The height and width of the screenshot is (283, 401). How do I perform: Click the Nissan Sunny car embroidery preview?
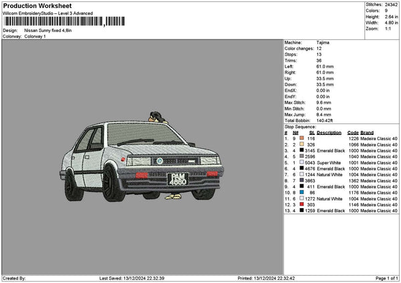[142, 157]
